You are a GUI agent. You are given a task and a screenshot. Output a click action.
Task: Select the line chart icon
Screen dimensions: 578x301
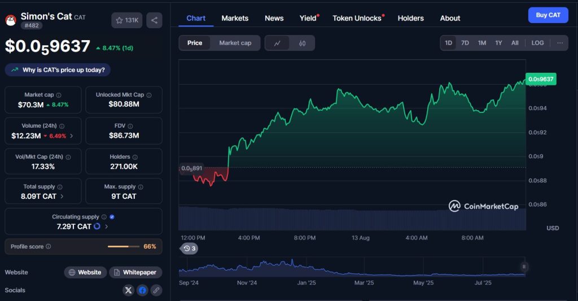pos(277,43)
